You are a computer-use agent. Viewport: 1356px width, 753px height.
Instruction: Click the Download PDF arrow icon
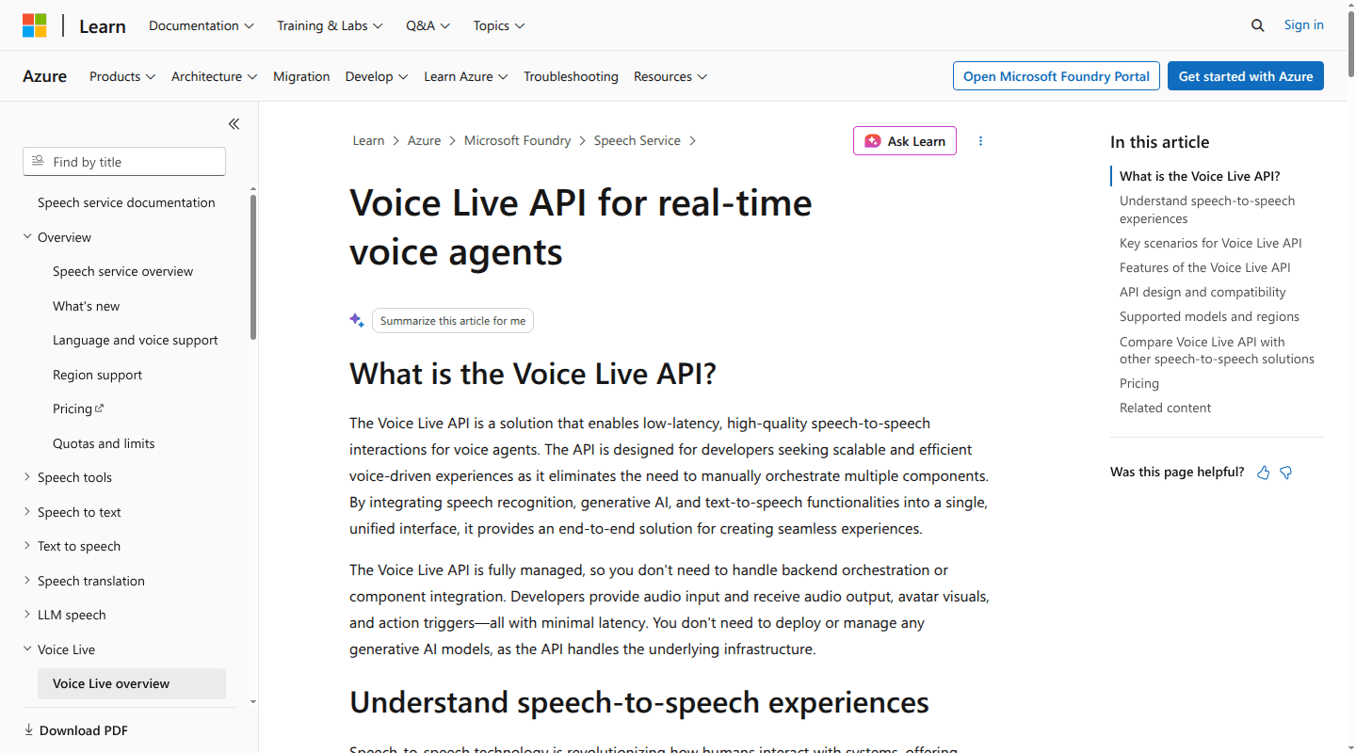[x=28, y=729]
